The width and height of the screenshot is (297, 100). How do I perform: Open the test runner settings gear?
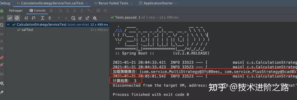pos(95,18)
